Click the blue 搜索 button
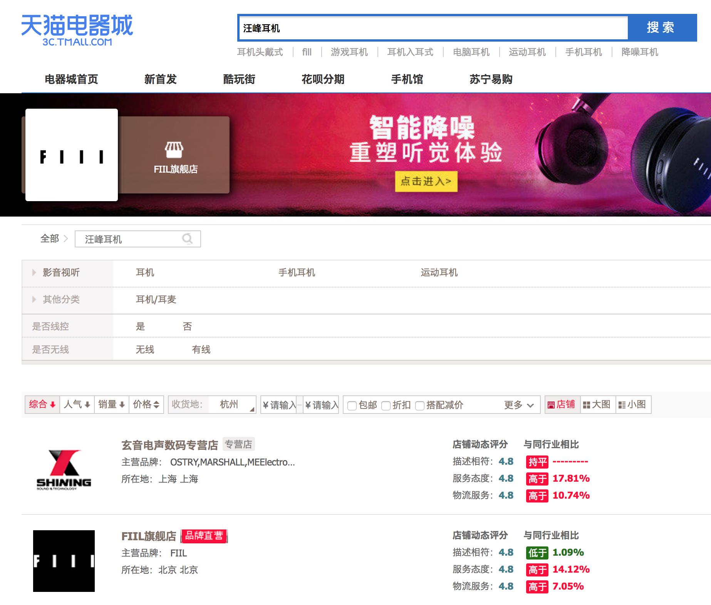 tap(662, 28)
